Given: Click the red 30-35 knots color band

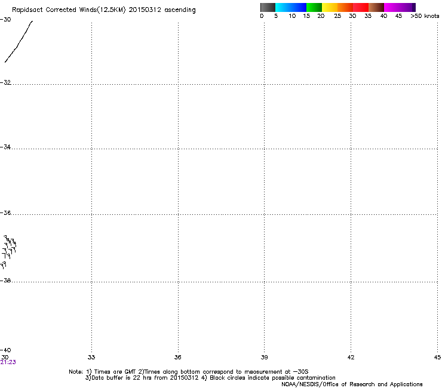Looking at the screenshot, I should [361, 7].
